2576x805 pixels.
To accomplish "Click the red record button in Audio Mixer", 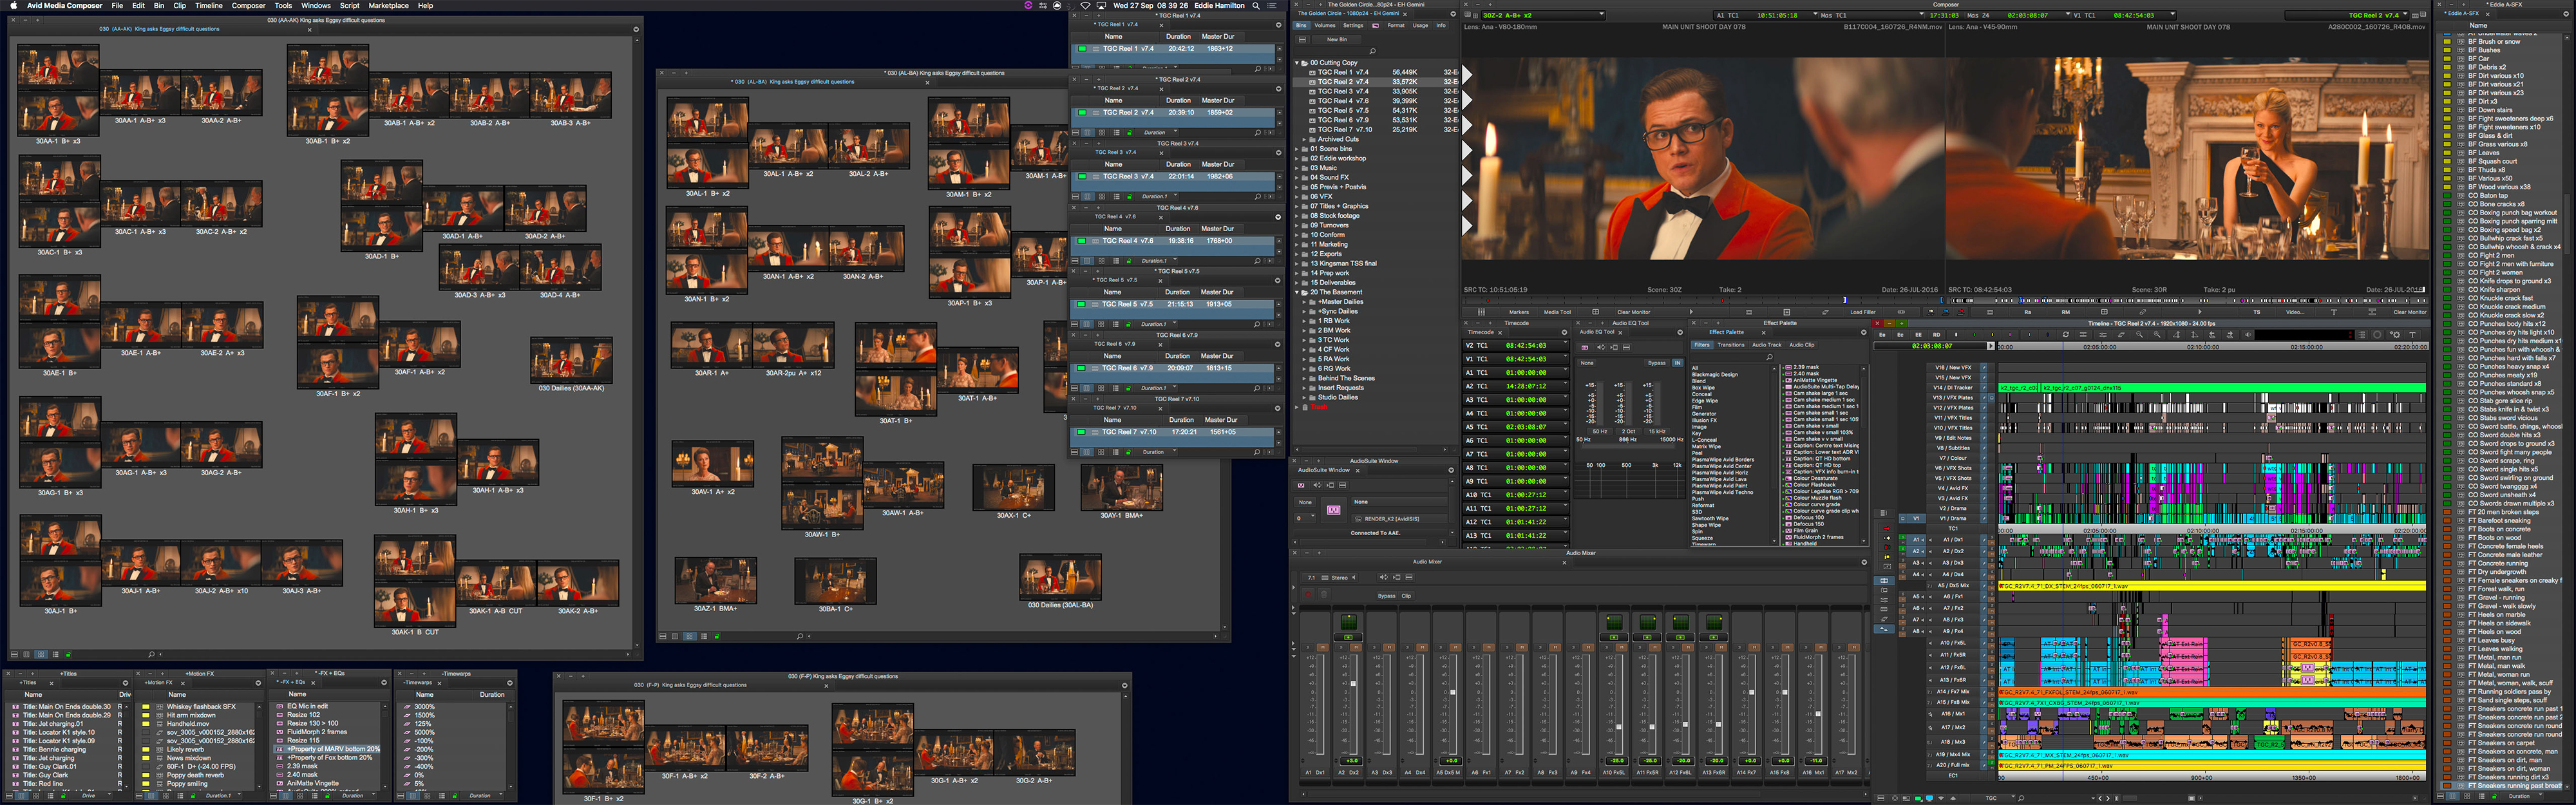I will click(x=1308, y=595).
